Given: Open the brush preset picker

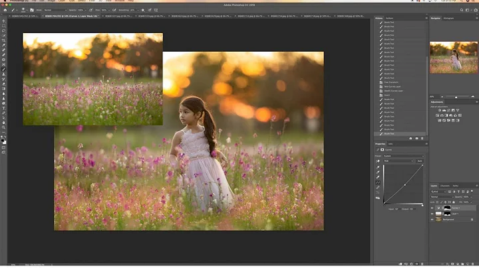Looking at the screenshot, I should tap(23, 11).
